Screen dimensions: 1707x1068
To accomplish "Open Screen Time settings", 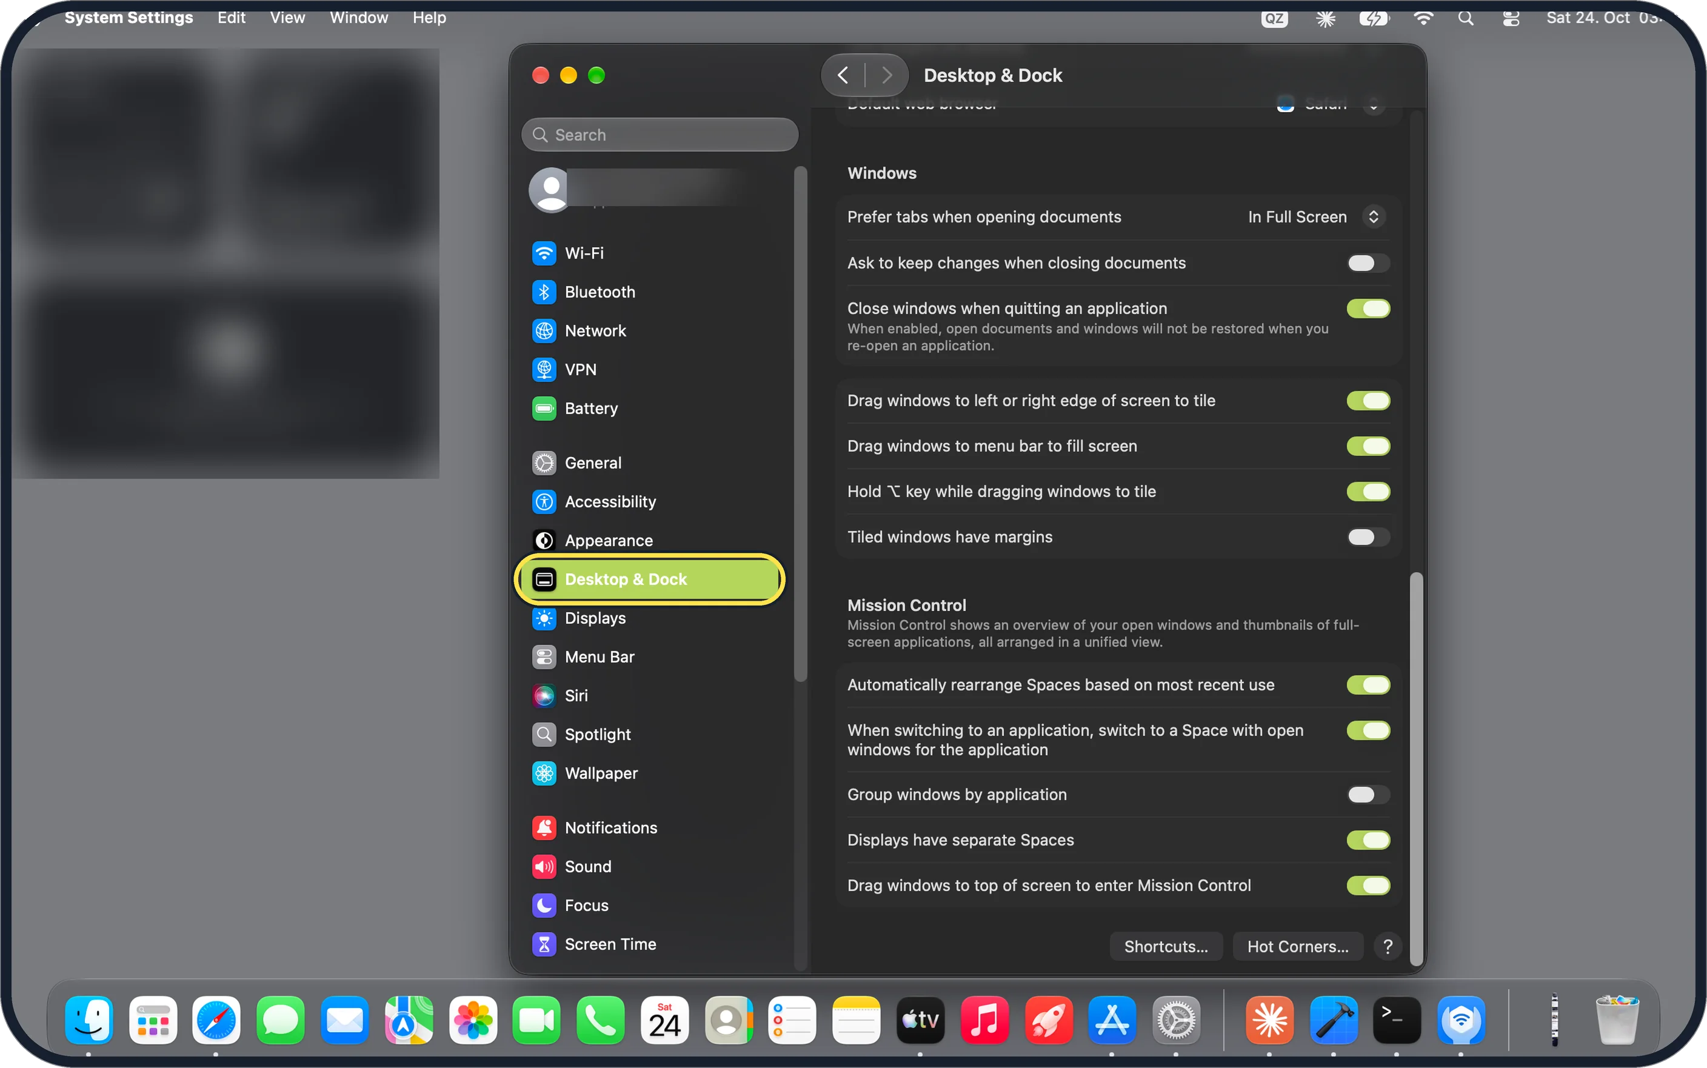I will (x=650, y=944).
